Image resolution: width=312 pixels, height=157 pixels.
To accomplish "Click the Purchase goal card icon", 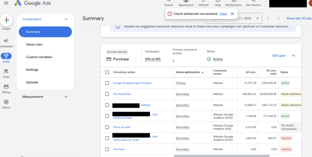I will tap(109, 59).
